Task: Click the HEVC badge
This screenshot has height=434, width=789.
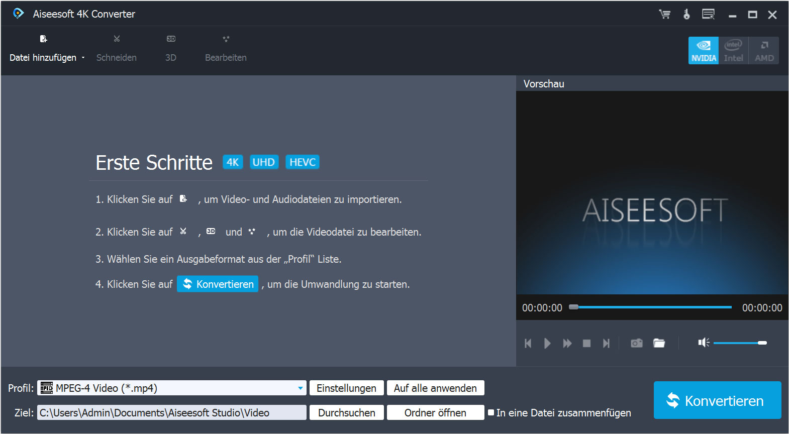Action: pos(303,162)
